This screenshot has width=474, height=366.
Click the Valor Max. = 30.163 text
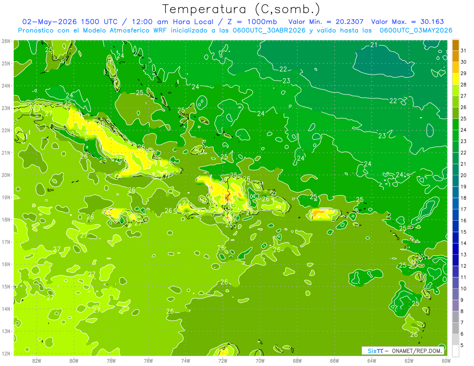point(408,22)
